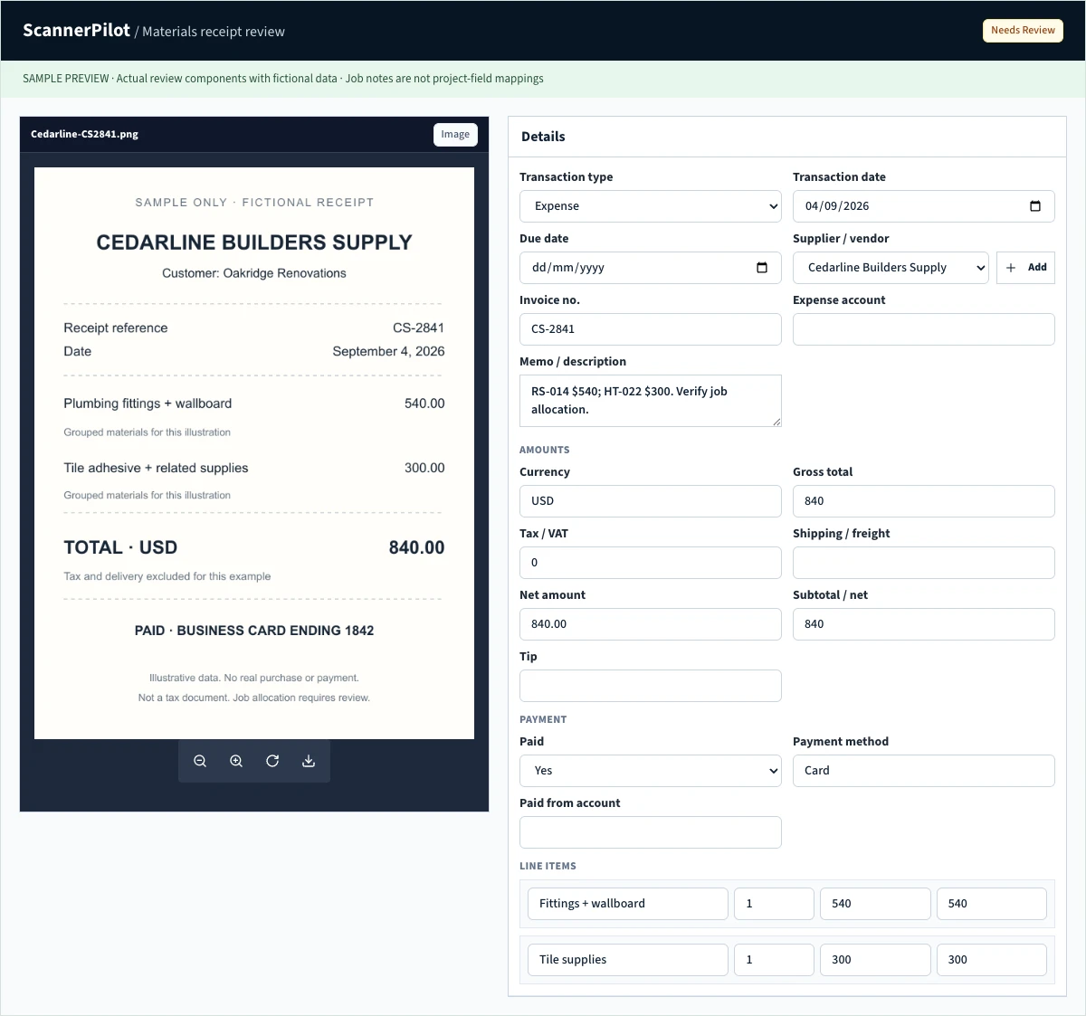The width and height of the screenshot is (1086, 1016).
Task: Zoom in the receipt image
Action: (x=236, y=761)
